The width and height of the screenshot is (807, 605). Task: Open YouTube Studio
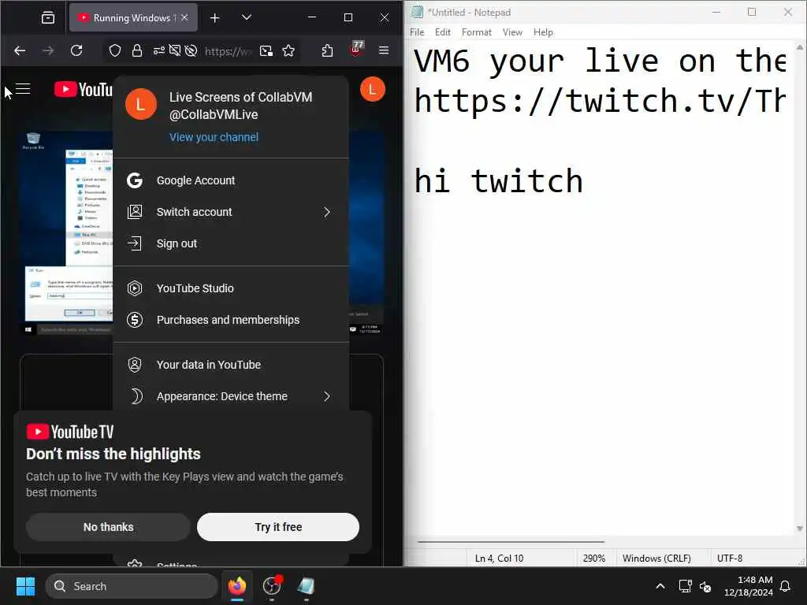pyautogui.click(x=231, y=288)
